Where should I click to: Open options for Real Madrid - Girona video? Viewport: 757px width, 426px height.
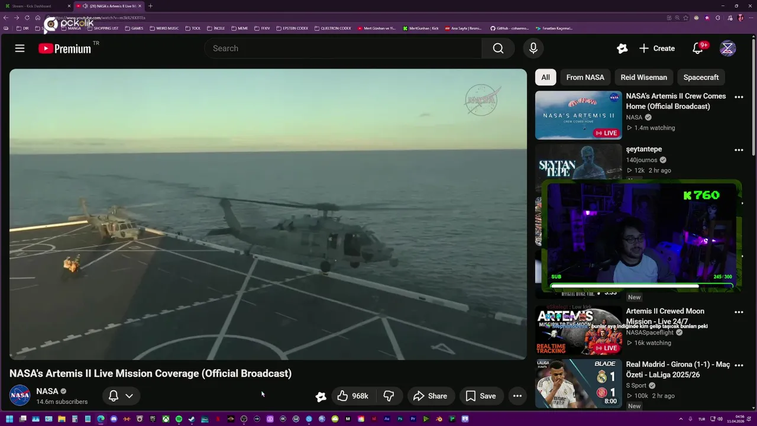pos(739,365)
